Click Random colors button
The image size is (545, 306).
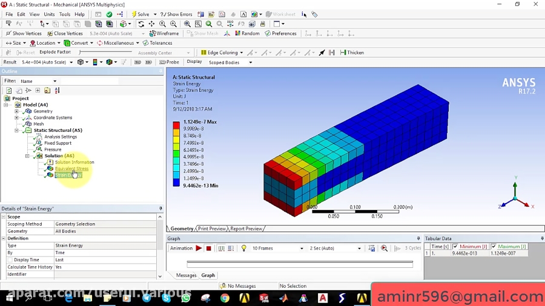coord(247,34)
